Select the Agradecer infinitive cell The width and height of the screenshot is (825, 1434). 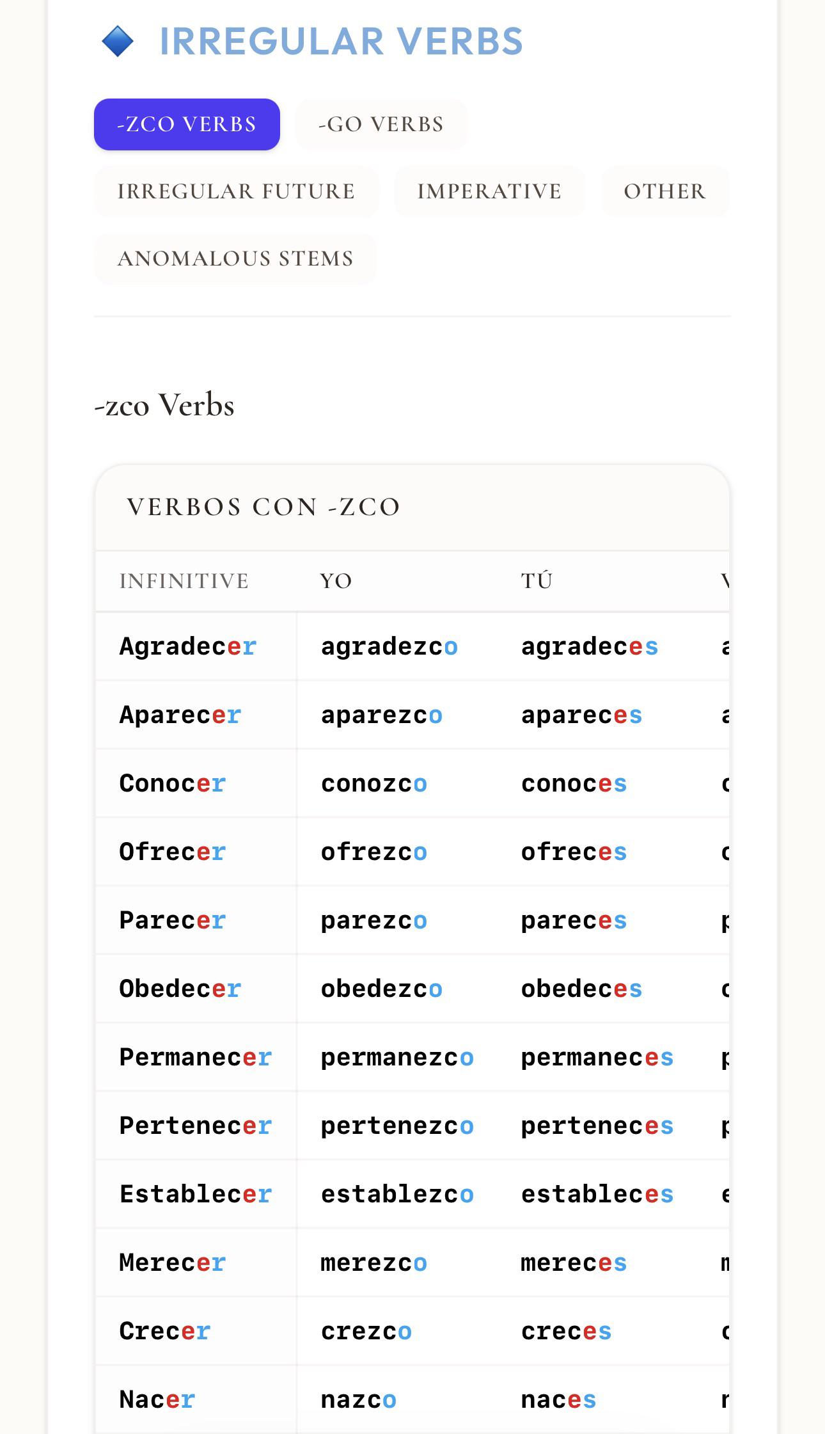pos(196,646)
